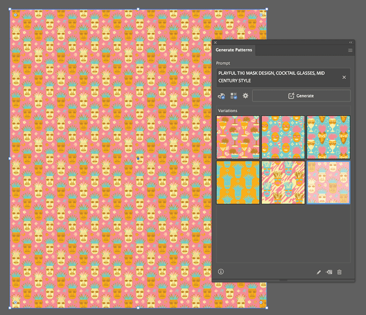Image resolution: width=366 pixels, height=315 pixels.
Task: Save the pattern to swatches icon
Action: pos(329,272)
